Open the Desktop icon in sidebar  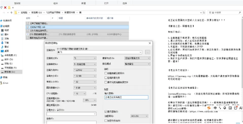2,51
